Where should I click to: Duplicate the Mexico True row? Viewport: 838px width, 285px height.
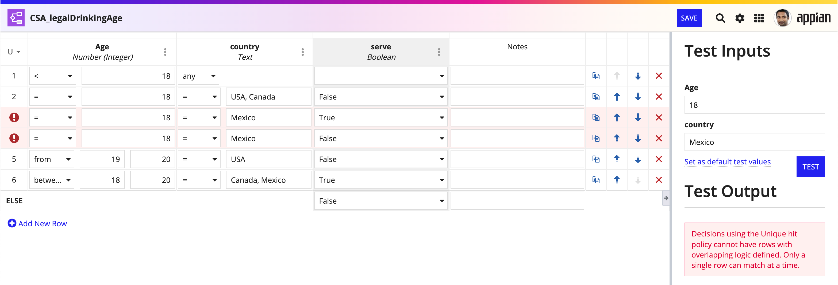[596, 117]
